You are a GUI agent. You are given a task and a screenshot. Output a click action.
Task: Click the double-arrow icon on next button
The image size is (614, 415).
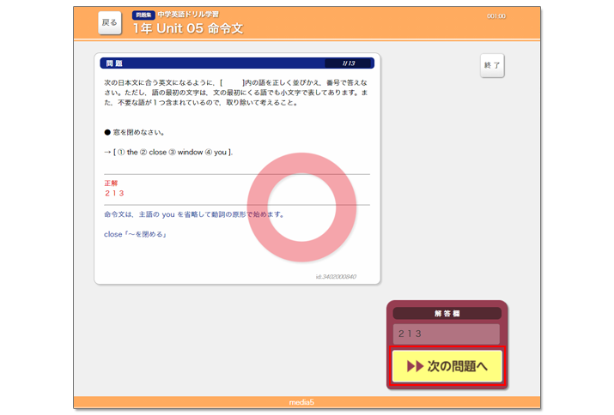click(x=415, y=366)
